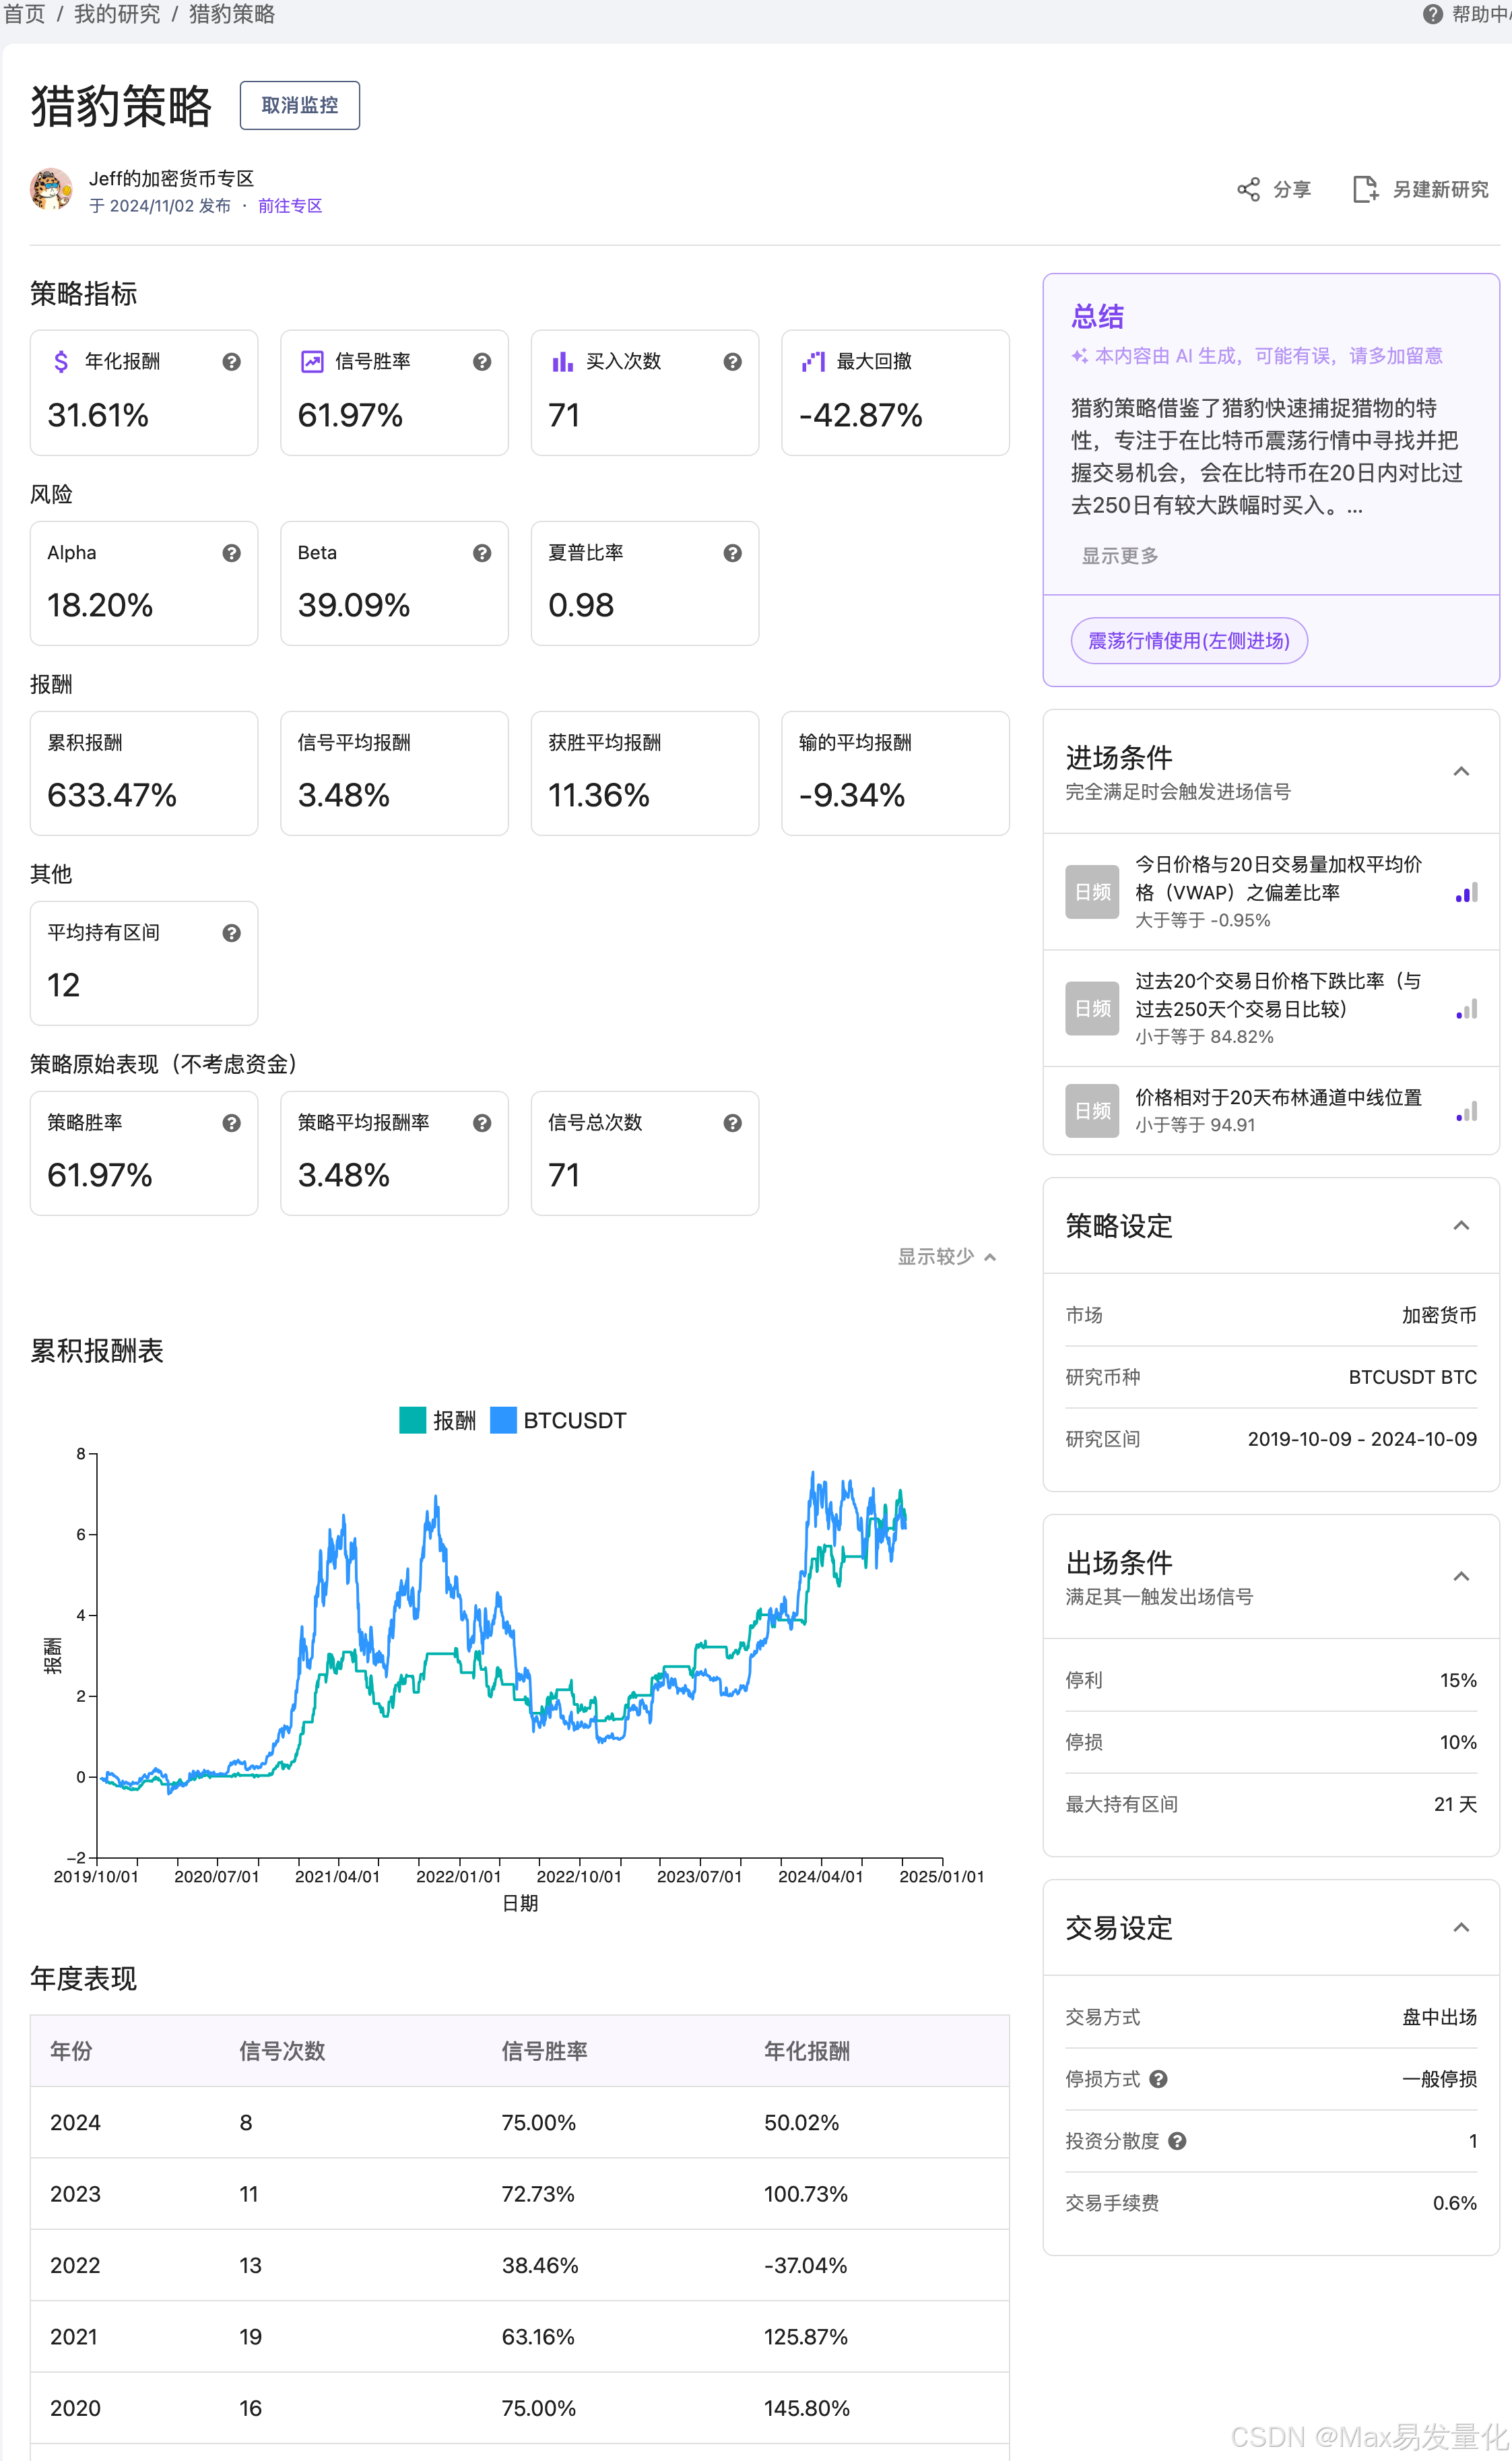Go to 首页 breadcrumb

(x=24, y=14)
